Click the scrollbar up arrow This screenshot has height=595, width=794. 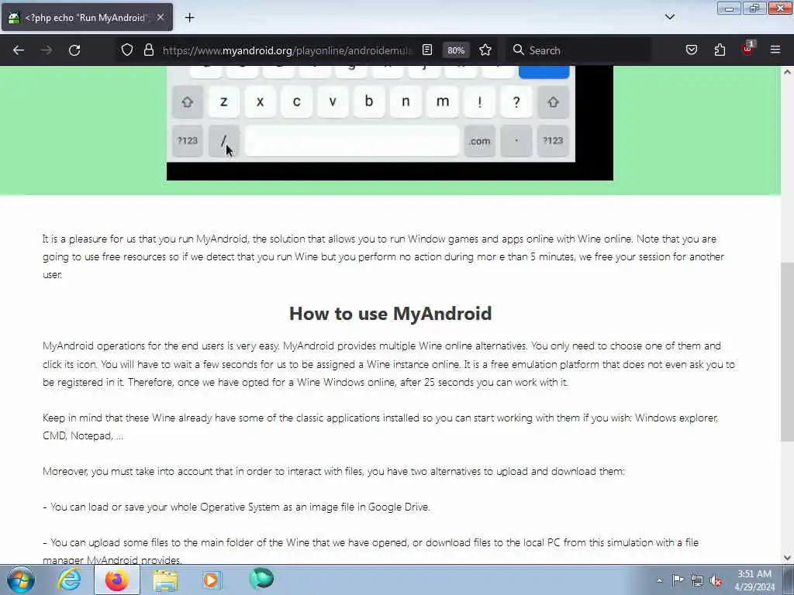point(787,72)
